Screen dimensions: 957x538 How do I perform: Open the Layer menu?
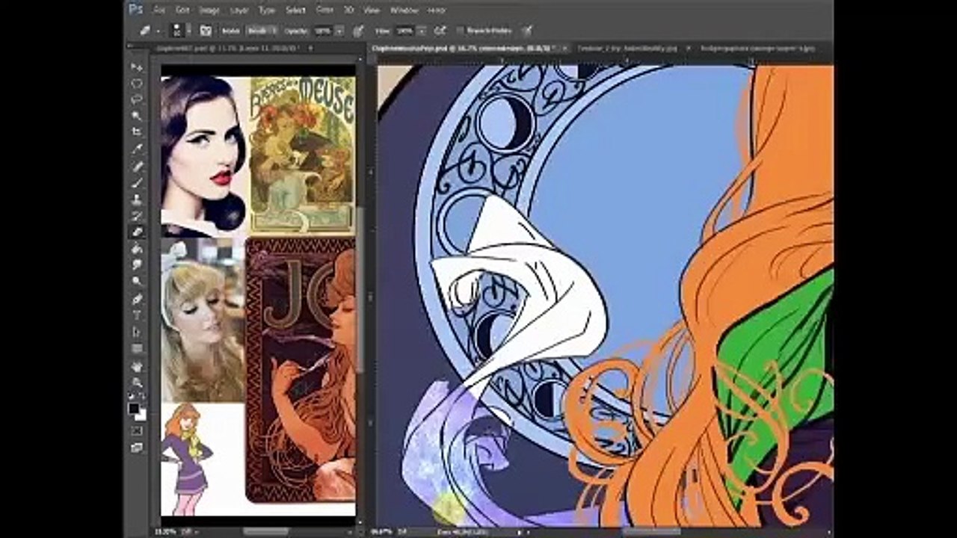(x=239, y=10)
